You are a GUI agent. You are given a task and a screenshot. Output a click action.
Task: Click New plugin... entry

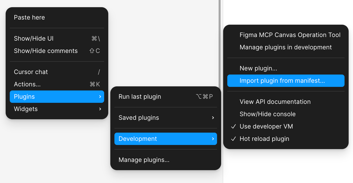click(258, 68)
